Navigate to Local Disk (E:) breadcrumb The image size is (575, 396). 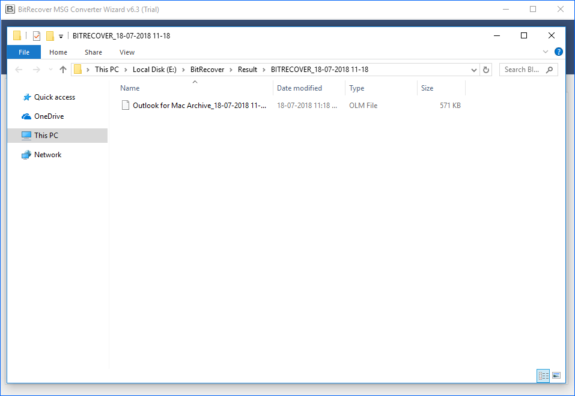tap(154, 69)
